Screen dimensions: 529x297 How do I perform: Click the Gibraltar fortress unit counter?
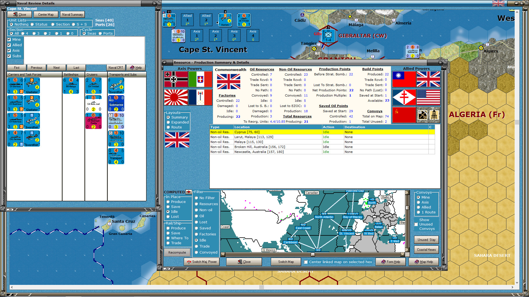point(328,35)
